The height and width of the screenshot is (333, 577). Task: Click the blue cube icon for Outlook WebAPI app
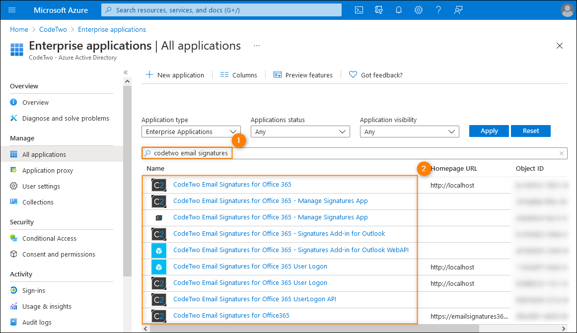tap(159, 251)
